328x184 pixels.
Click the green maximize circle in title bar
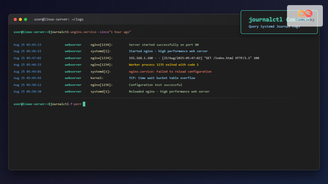25,19
